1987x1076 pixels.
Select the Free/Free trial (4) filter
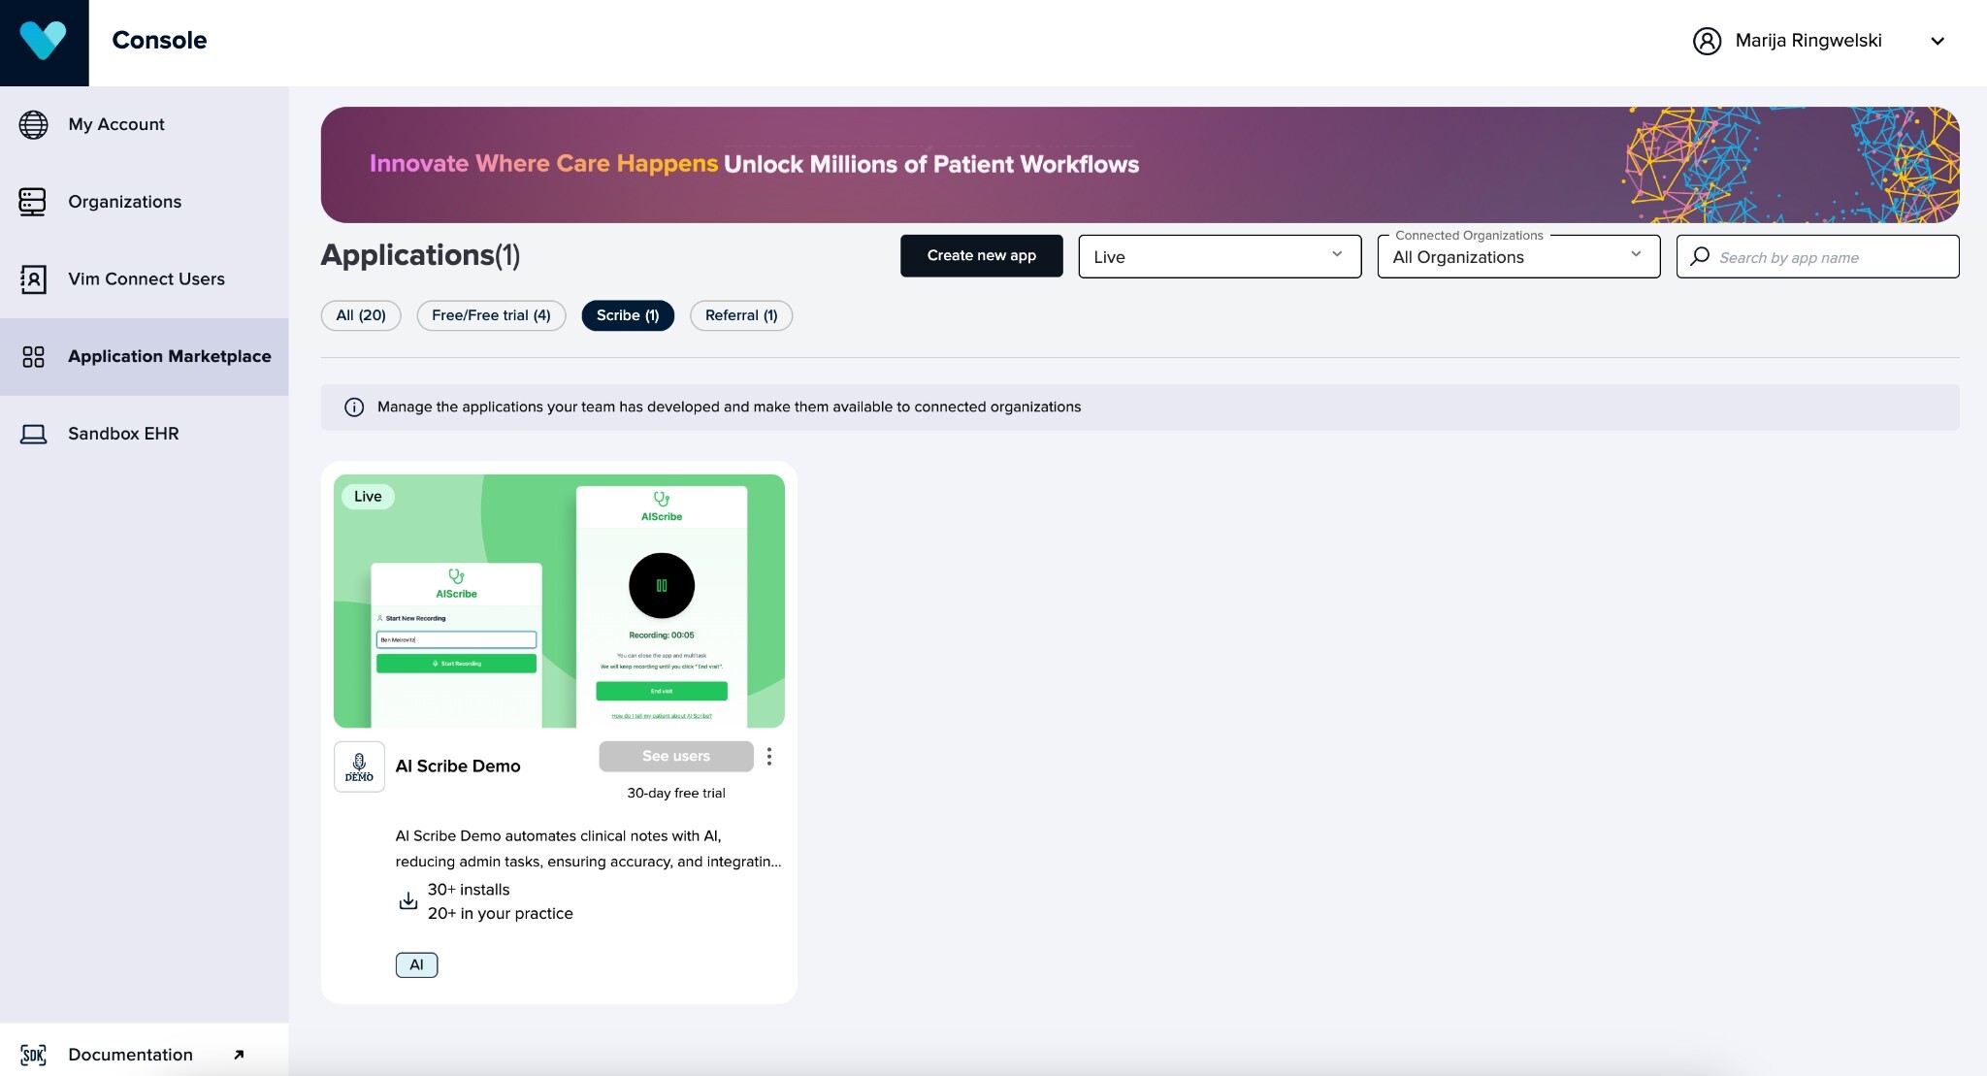[x=491, y=315]
